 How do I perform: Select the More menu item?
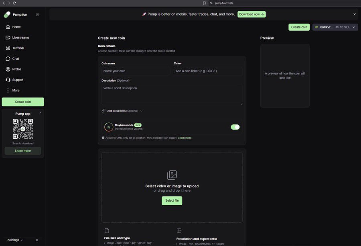16,90
